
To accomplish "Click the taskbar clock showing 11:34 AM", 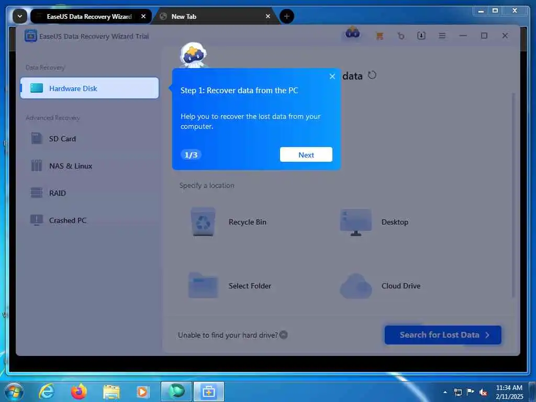I will point(509,392).
